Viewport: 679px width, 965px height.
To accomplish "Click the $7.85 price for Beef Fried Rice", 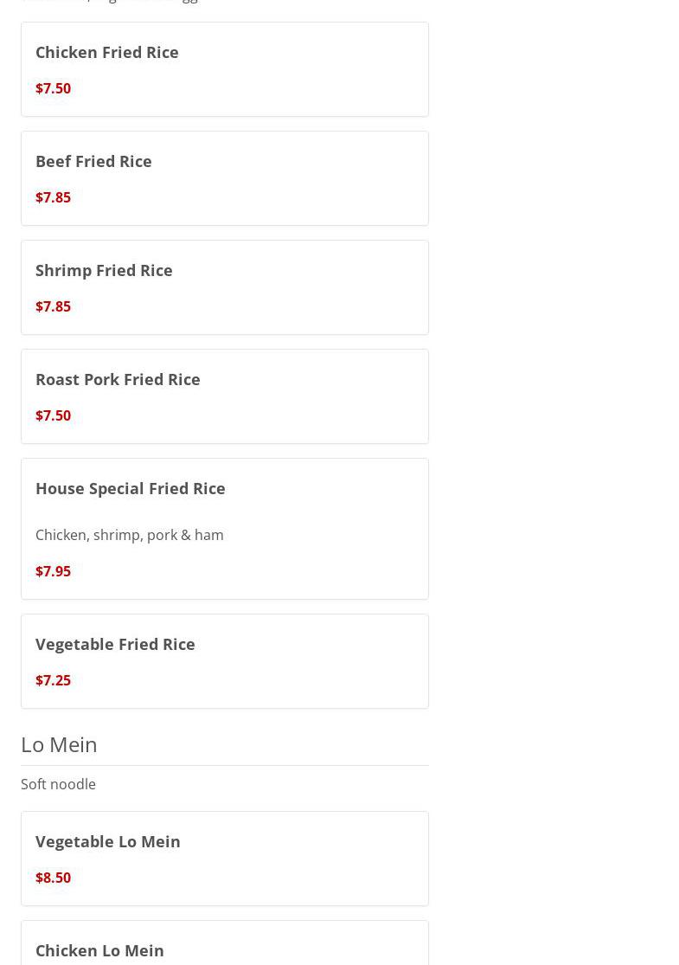I will point(54,197).
